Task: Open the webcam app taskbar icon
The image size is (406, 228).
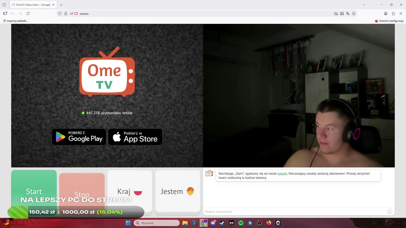Action: tap(278, 223)
